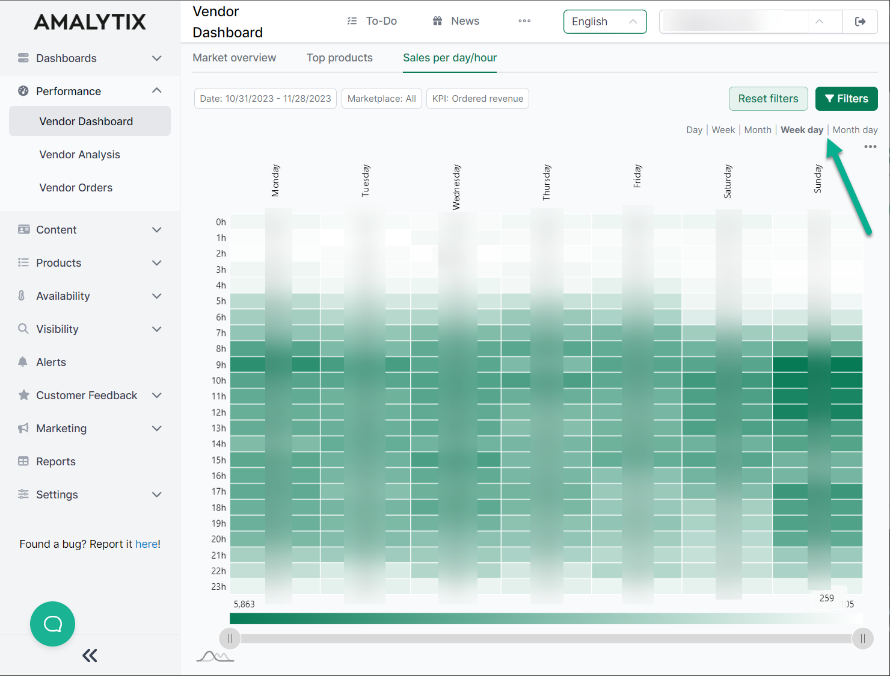Image resolution: width=890 pixels, height=676 pixels.
Task: Collapse the Performance menu chevron
Action: pos(157,90)
